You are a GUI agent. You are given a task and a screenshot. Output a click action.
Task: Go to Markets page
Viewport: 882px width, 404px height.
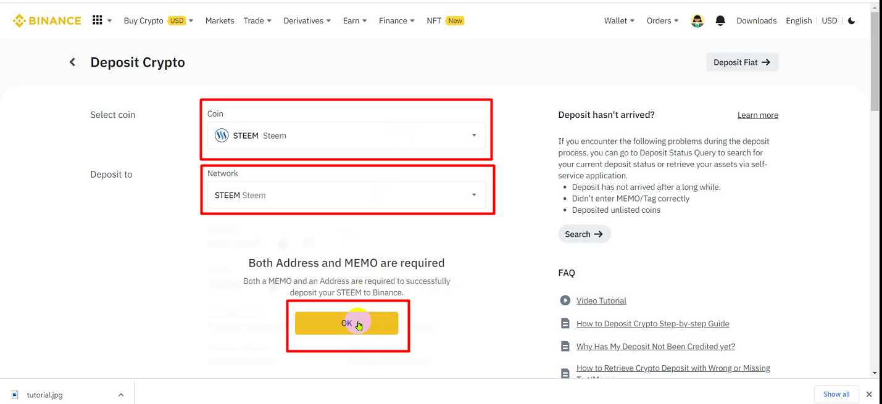pyautogui.click(x=220, y=20)
